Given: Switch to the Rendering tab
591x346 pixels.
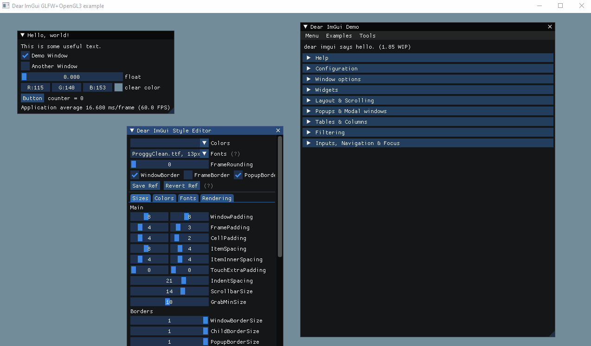Looking at the screenshot, I should 217,198.
